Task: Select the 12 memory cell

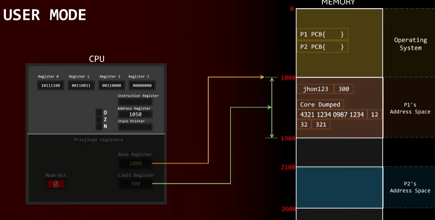Action: (374, 115)
